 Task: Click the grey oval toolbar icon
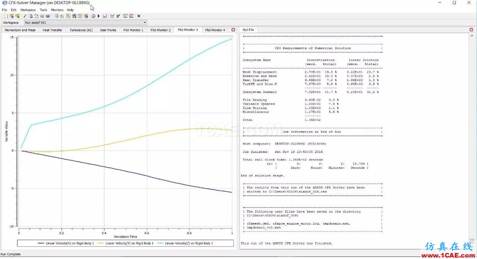pyautogui.click(x=42, y=16)
